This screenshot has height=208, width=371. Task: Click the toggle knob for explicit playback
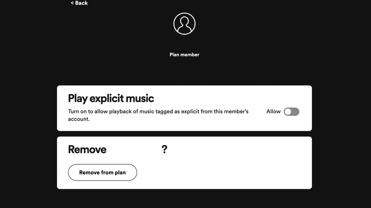(x=288, y=112)
